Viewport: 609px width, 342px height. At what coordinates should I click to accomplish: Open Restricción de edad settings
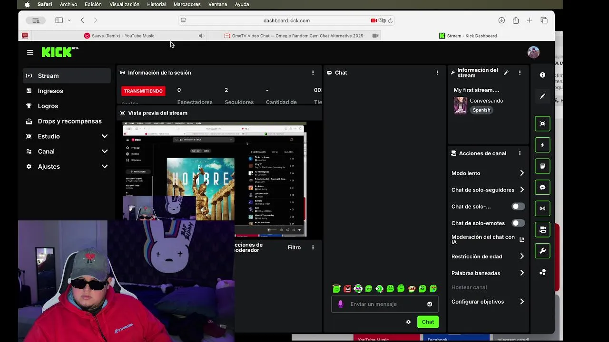click(x=488, y=256)
